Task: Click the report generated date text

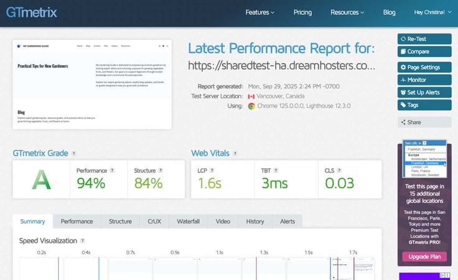Action: (294, 86)
